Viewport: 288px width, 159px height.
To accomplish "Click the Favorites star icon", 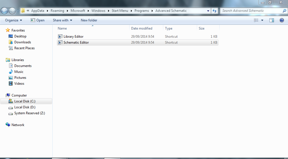I will point(8,30).
